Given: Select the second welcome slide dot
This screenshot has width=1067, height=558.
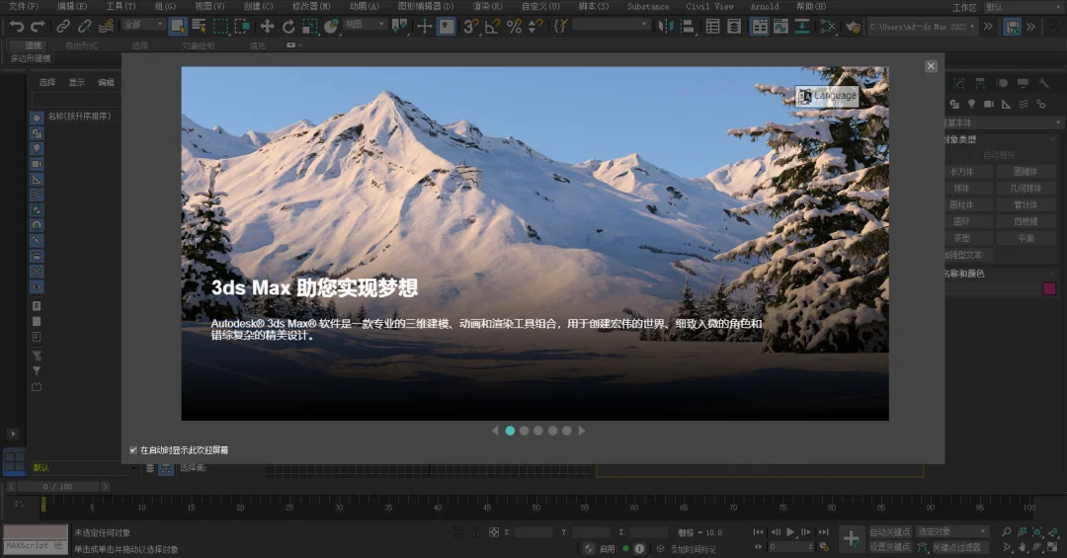Looking at the screenshot, I should pos(524,431).
